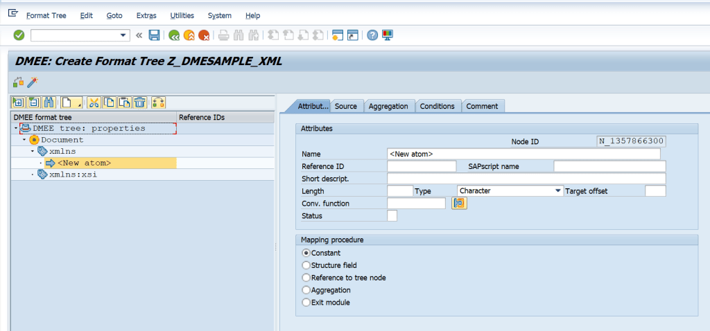Click the Short descript. input field
710x331 pixels.
pos(527,178)
